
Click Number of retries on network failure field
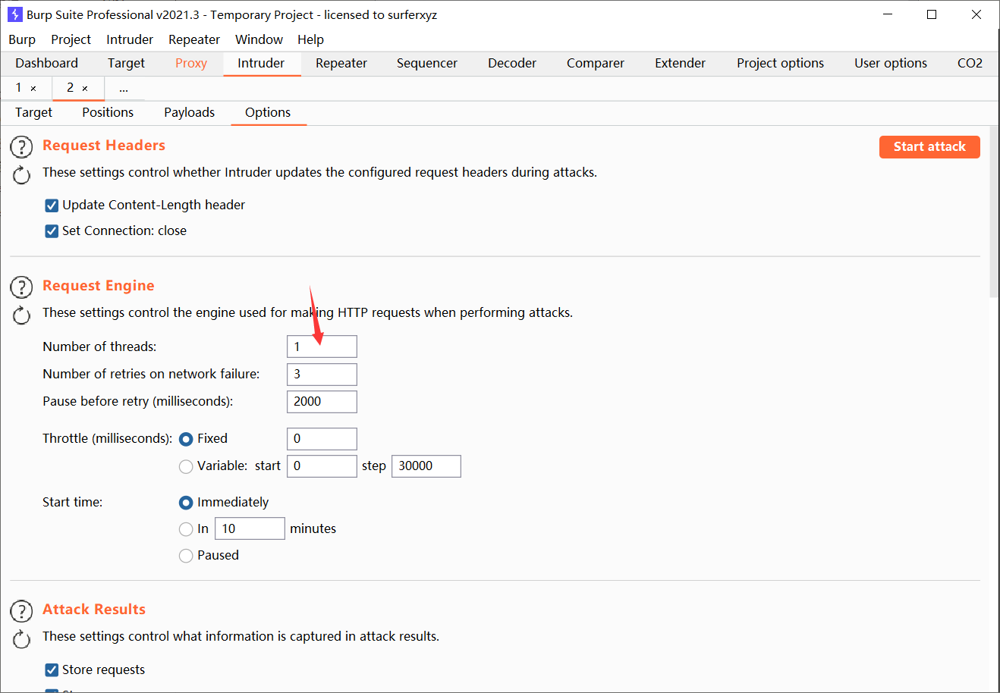(322, 375)
